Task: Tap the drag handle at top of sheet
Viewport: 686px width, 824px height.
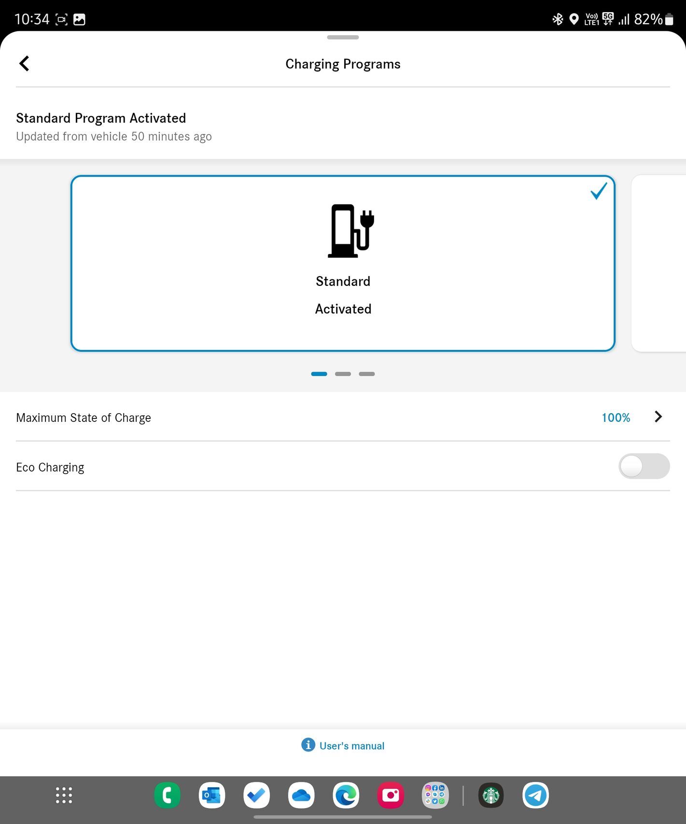Action: [x=343, y=37]
